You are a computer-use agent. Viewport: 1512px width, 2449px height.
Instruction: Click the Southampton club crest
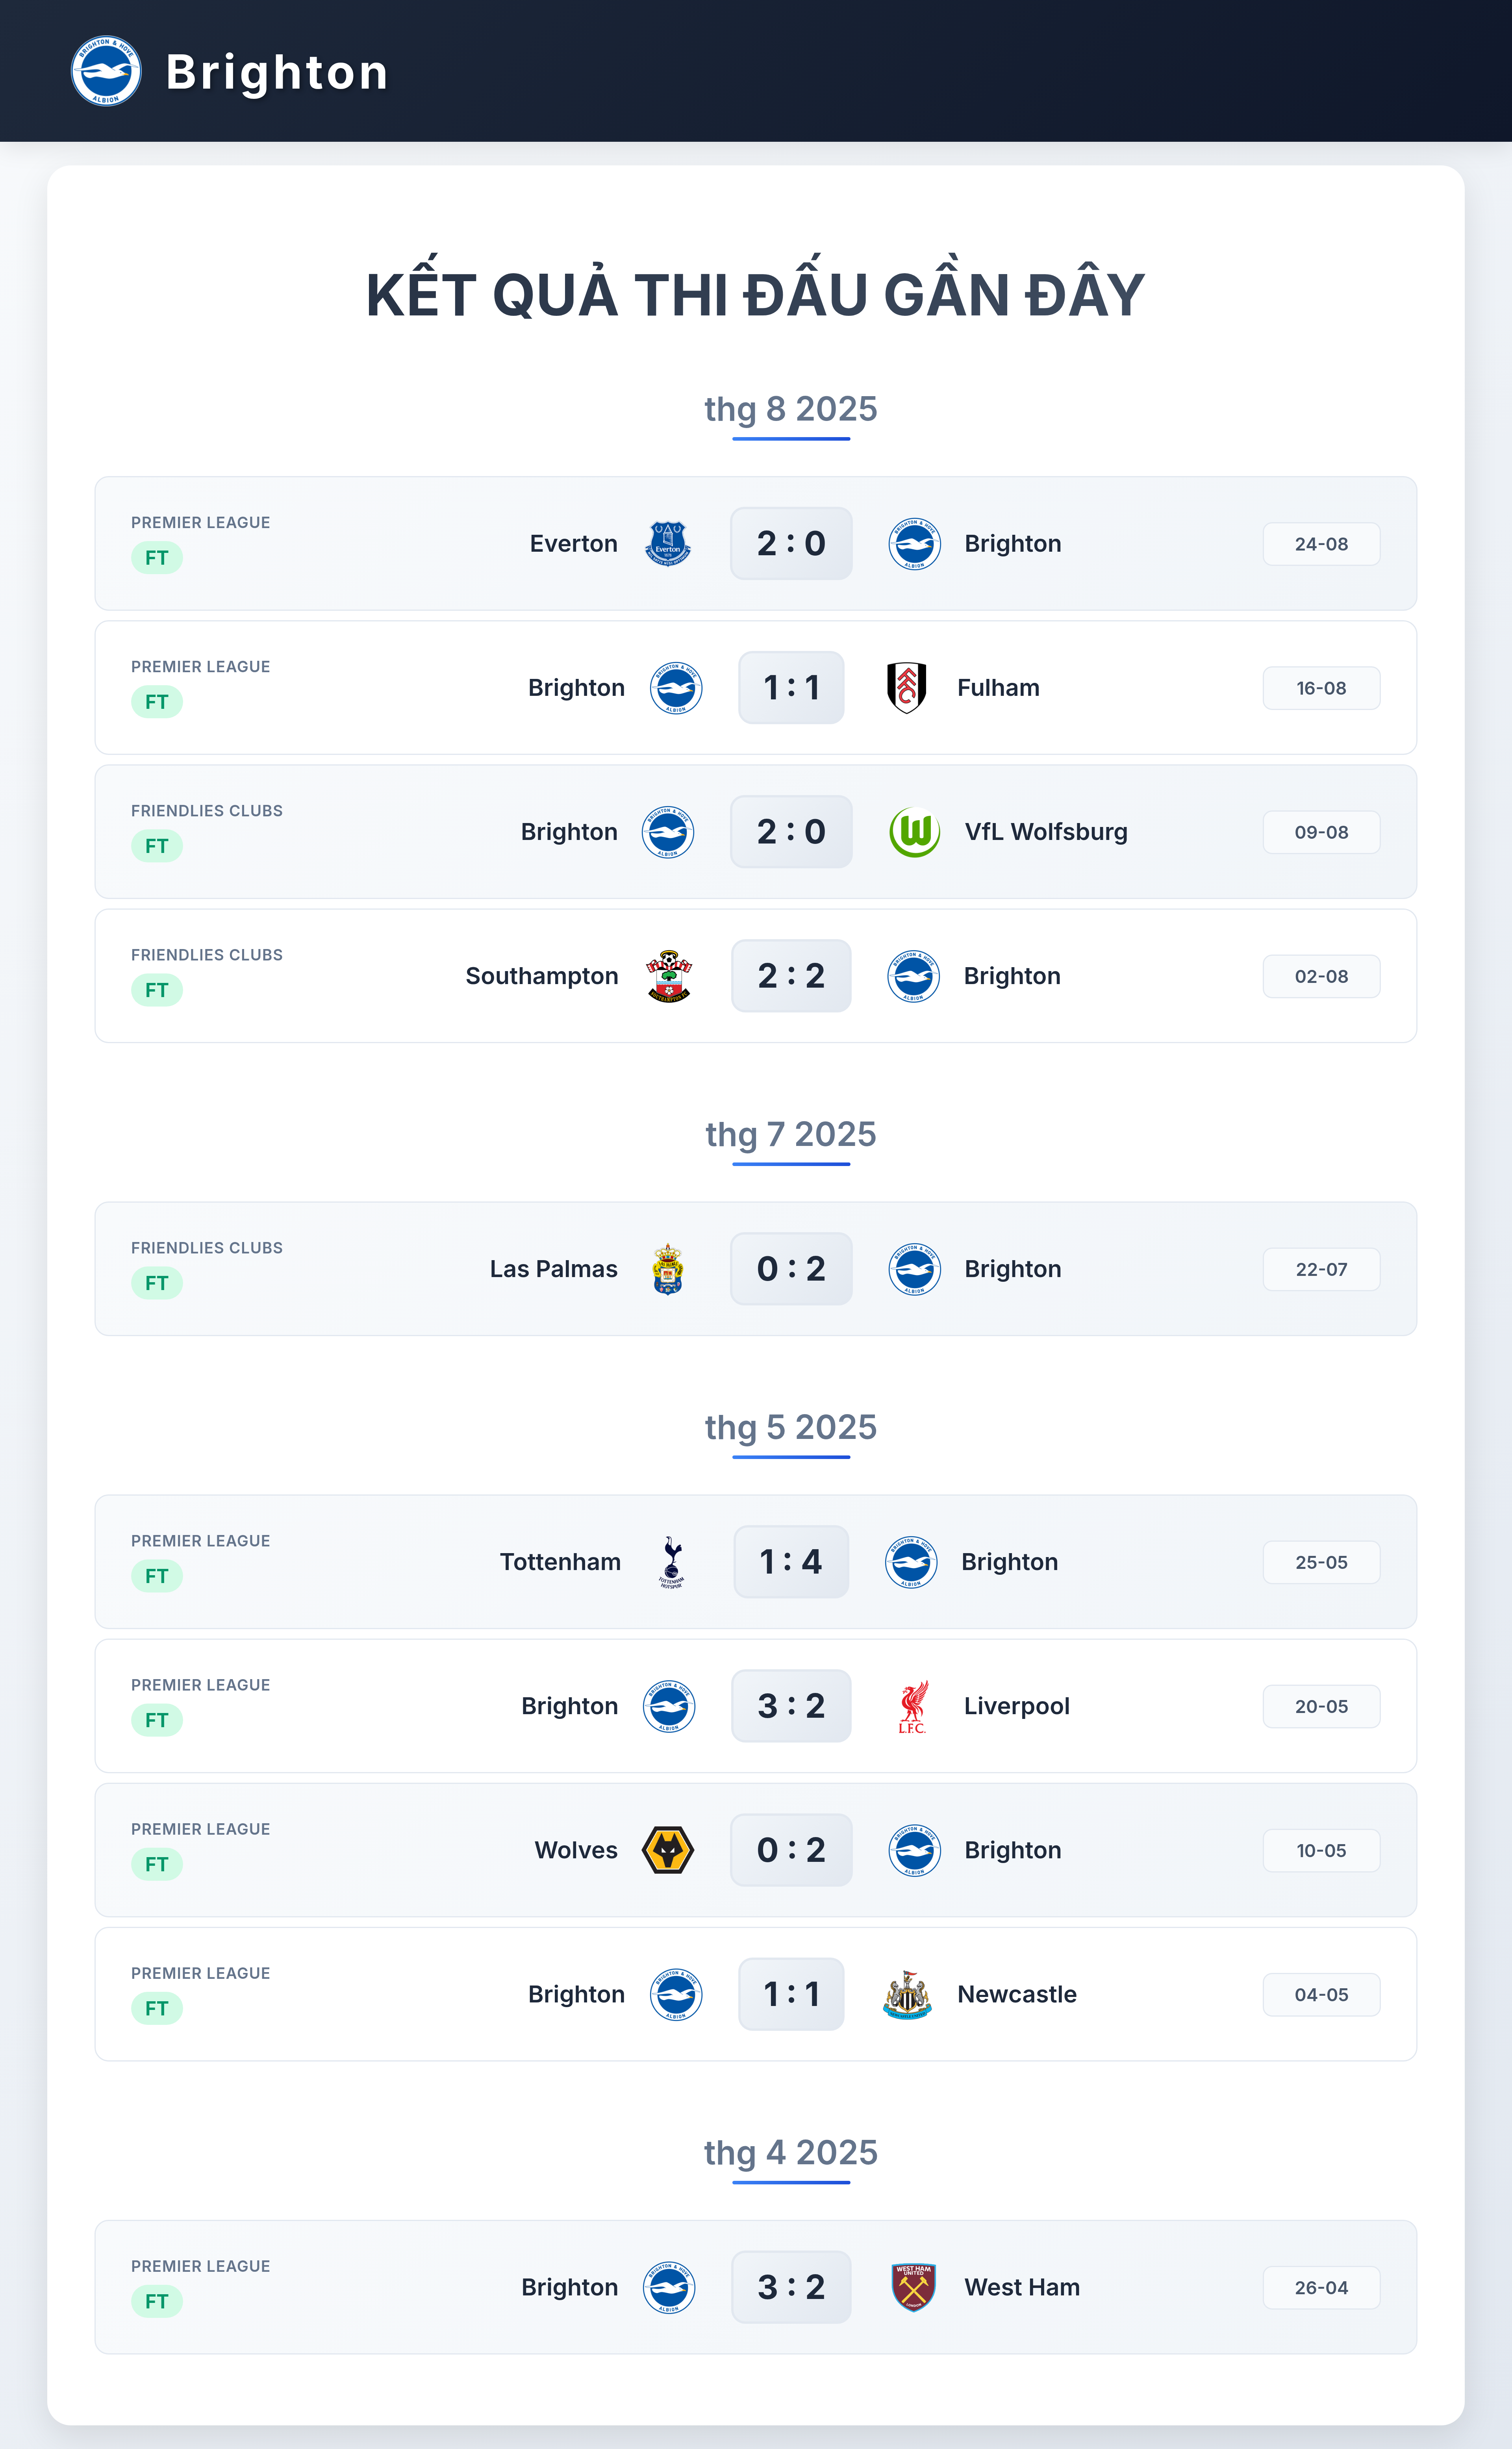click(x=669, y=976)
